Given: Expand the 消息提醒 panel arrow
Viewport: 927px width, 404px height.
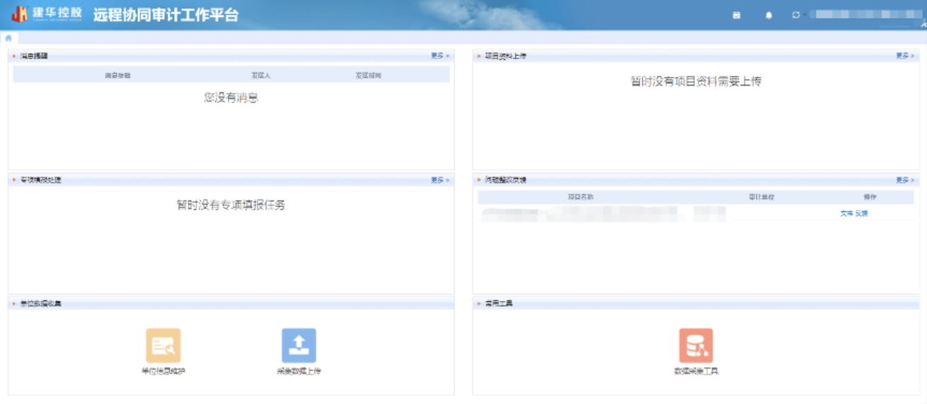Looking at the screenshot, I should 14,56.
